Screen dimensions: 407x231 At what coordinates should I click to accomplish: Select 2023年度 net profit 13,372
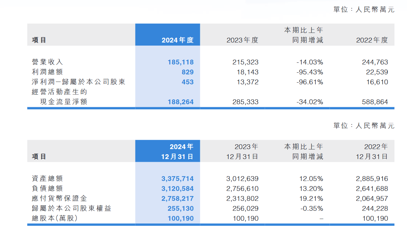pyautogui.click(x=248, y=82)
